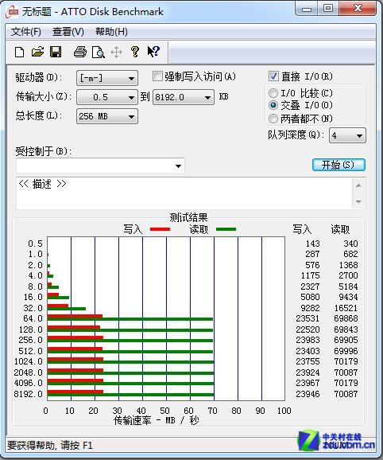Open the 队列深度 queue depth dropdown
383x460 pixels.
(x=347, y=135)
